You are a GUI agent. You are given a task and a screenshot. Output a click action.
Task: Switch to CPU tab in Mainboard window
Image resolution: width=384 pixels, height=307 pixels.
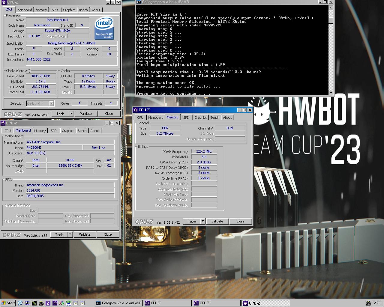pos(8,131)
